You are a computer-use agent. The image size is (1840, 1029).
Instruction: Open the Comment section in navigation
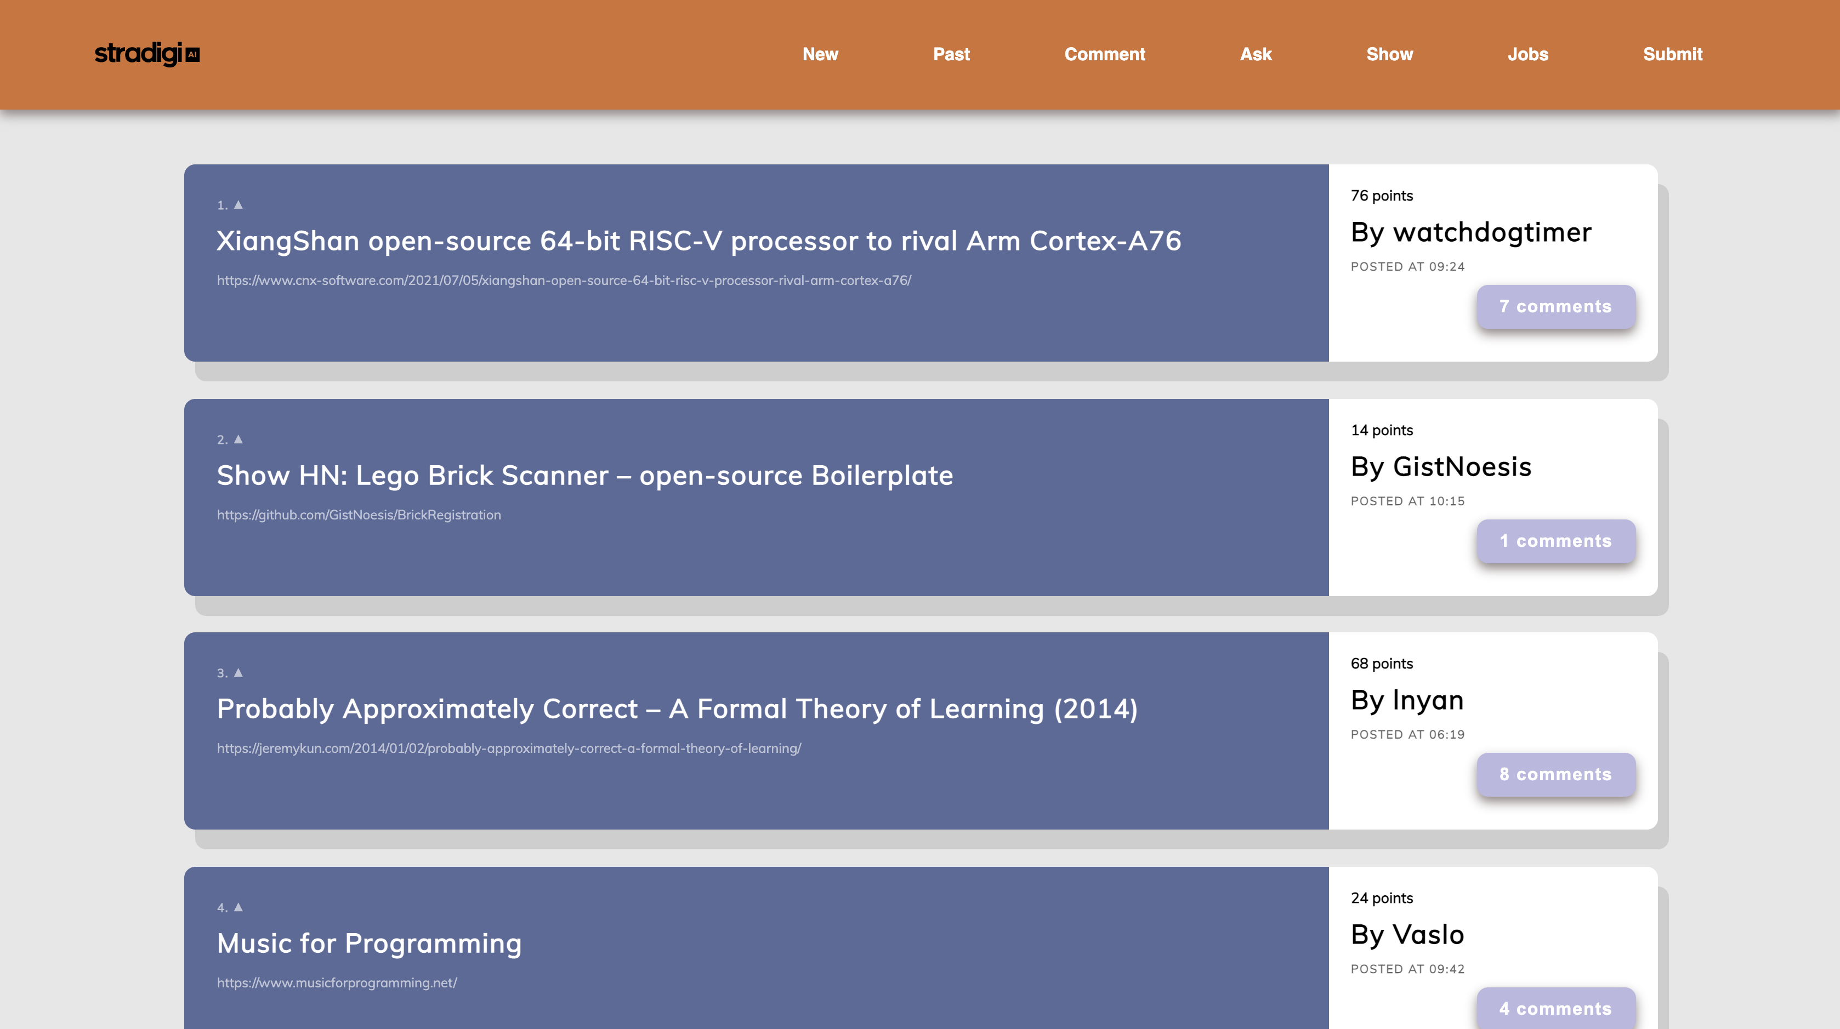coord(1104,54)
